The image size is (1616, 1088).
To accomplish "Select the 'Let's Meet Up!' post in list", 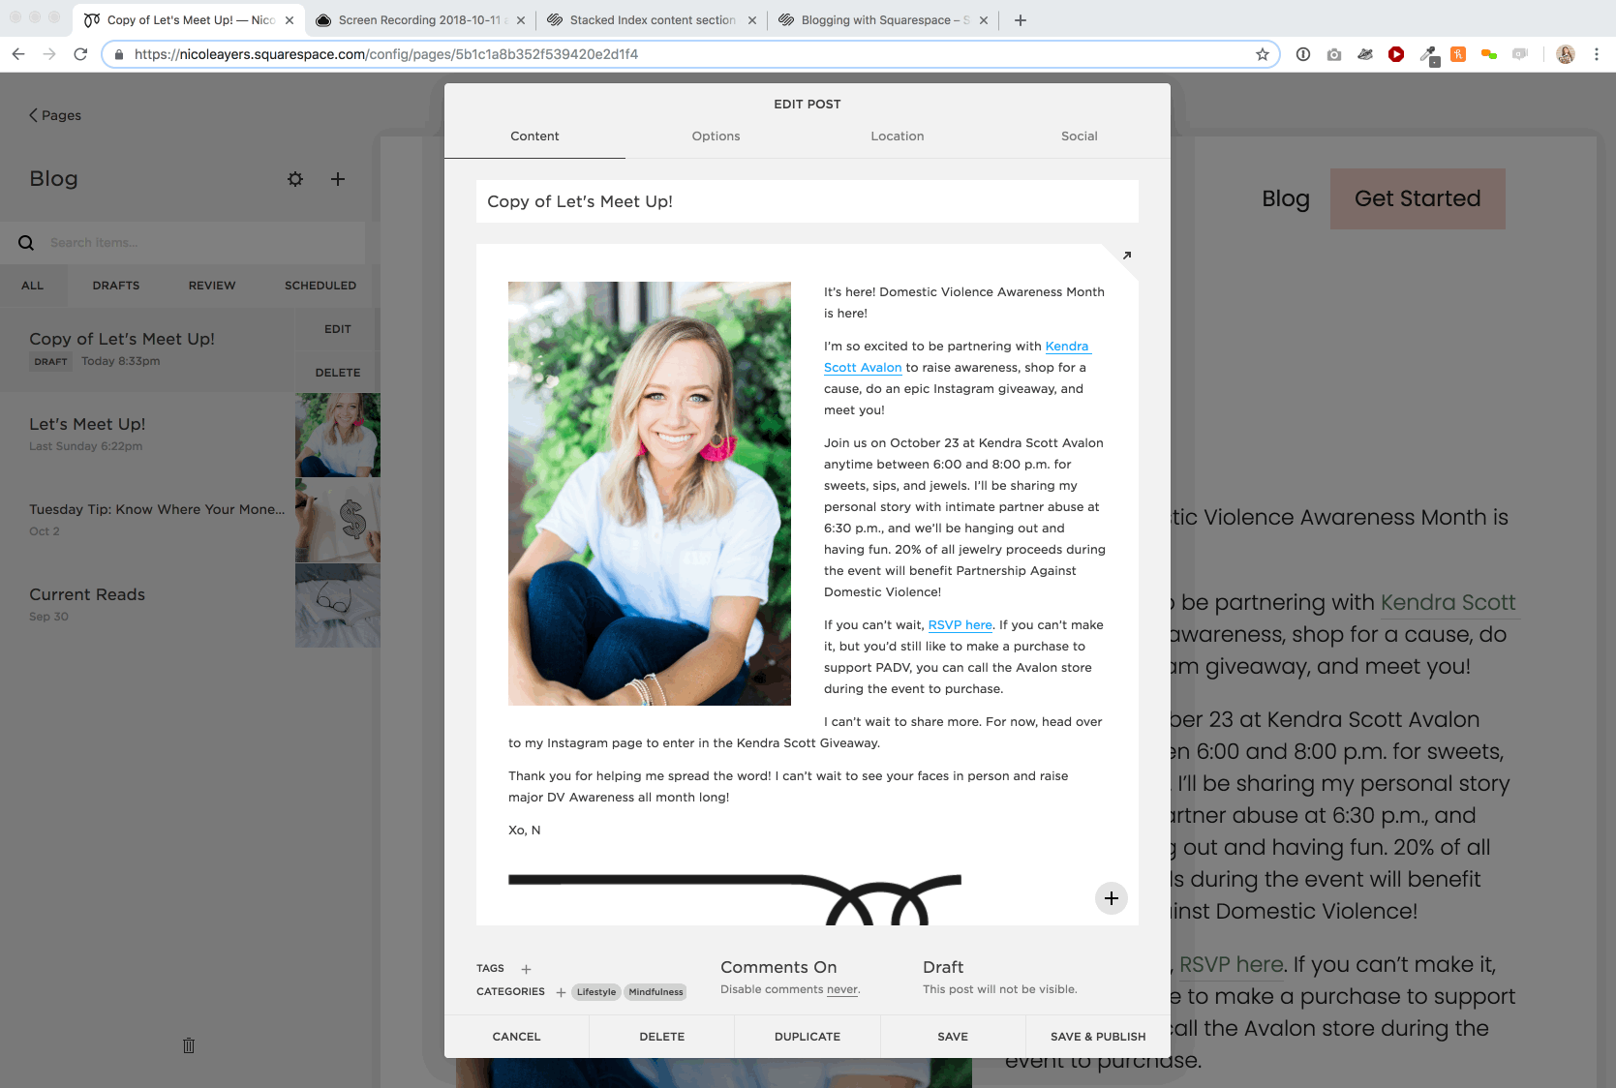I will (x=147, y=435).
